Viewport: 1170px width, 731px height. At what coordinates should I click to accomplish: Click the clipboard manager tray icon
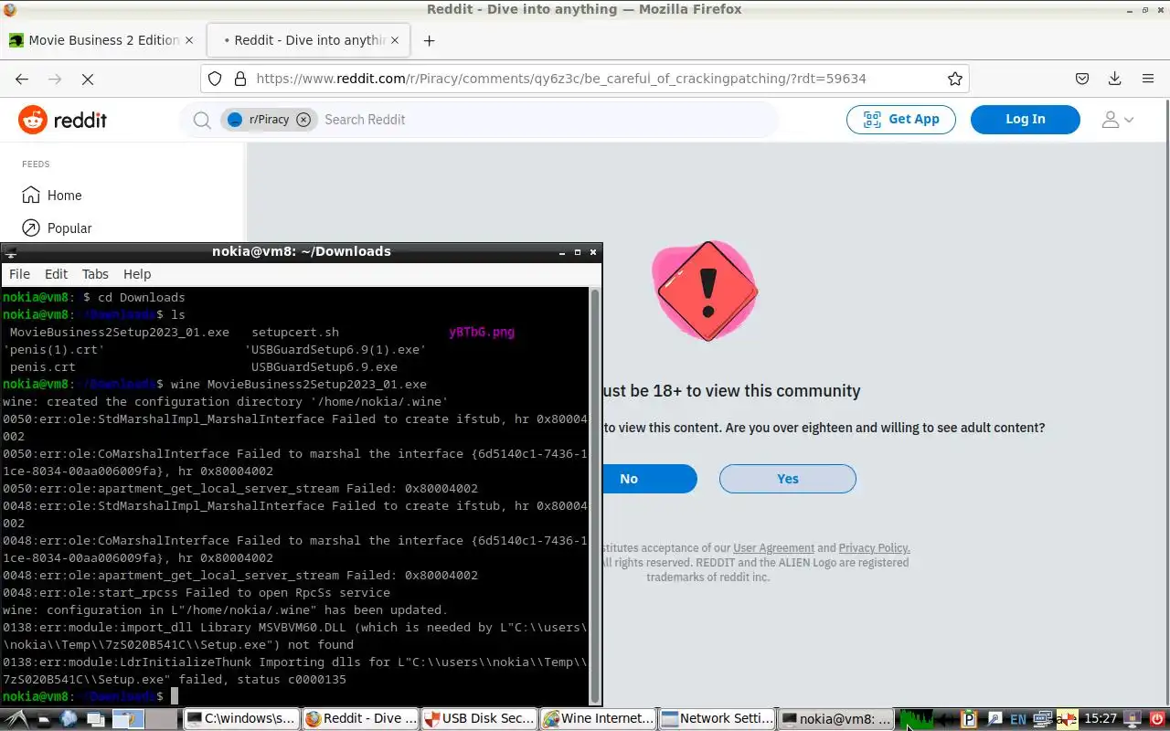point(969,719)
